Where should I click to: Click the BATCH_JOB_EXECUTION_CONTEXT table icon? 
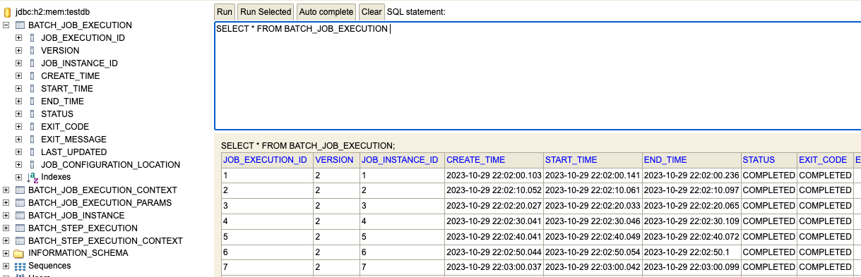point(20,190)
